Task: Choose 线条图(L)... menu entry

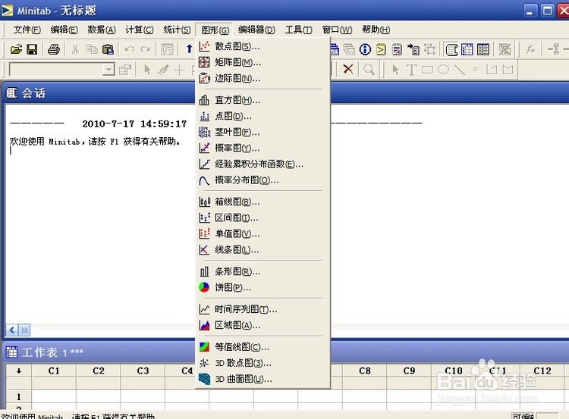Action: coord(262,250)
